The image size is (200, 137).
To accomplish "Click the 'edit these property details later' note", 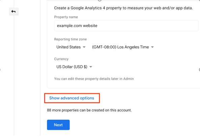I will pos(94,79).
